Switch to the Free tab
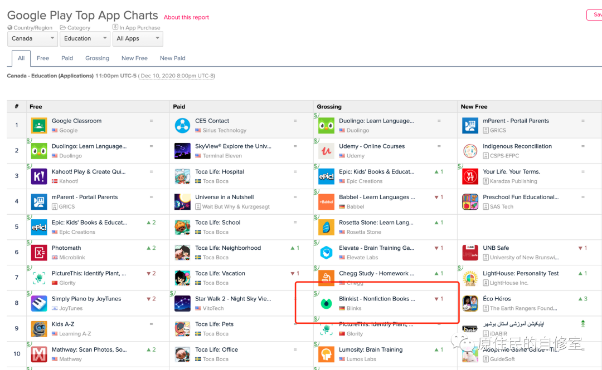The height and width of the screenshot is (370, 602). click(x=43, y=58)
